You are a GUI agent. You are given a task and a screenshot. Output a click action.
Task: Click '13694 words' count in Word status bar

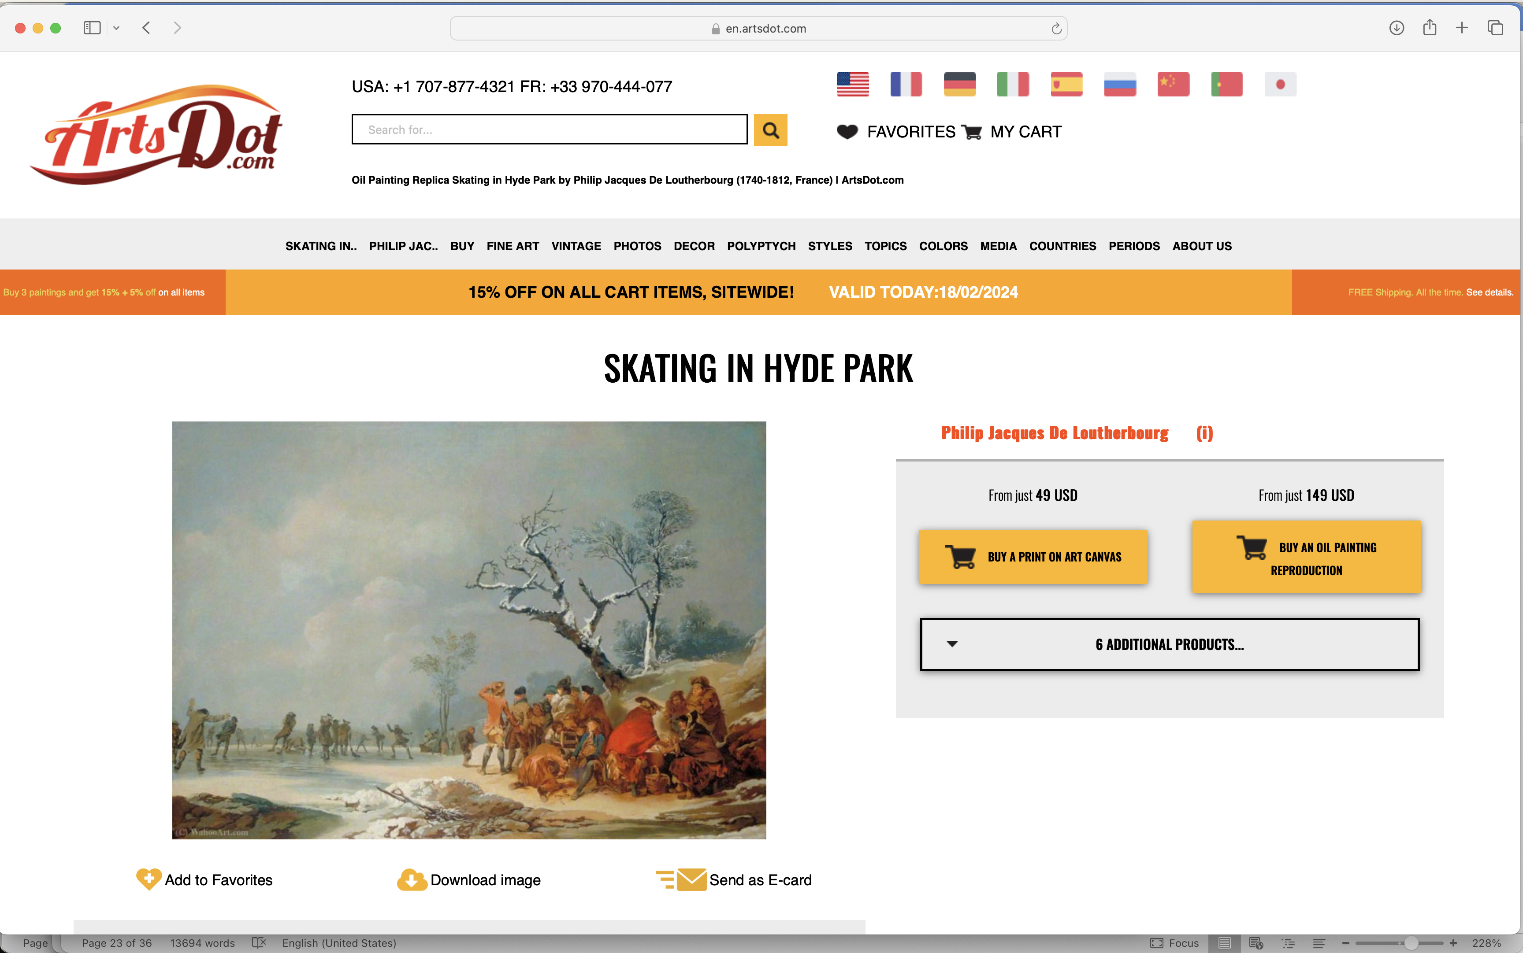click(202, 943)
